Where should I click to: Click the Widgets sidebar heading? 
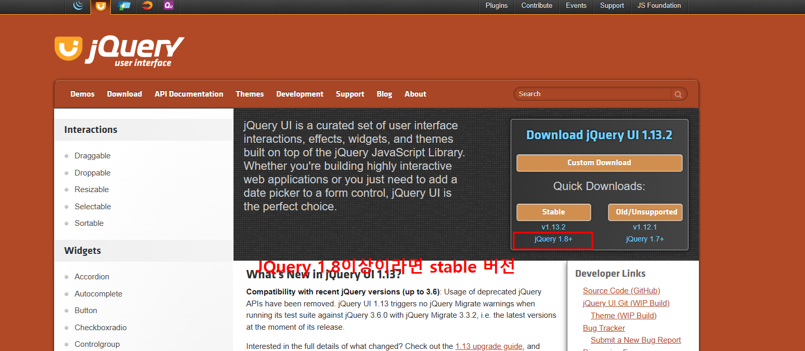pyautogui.click(x=82, y=251)
